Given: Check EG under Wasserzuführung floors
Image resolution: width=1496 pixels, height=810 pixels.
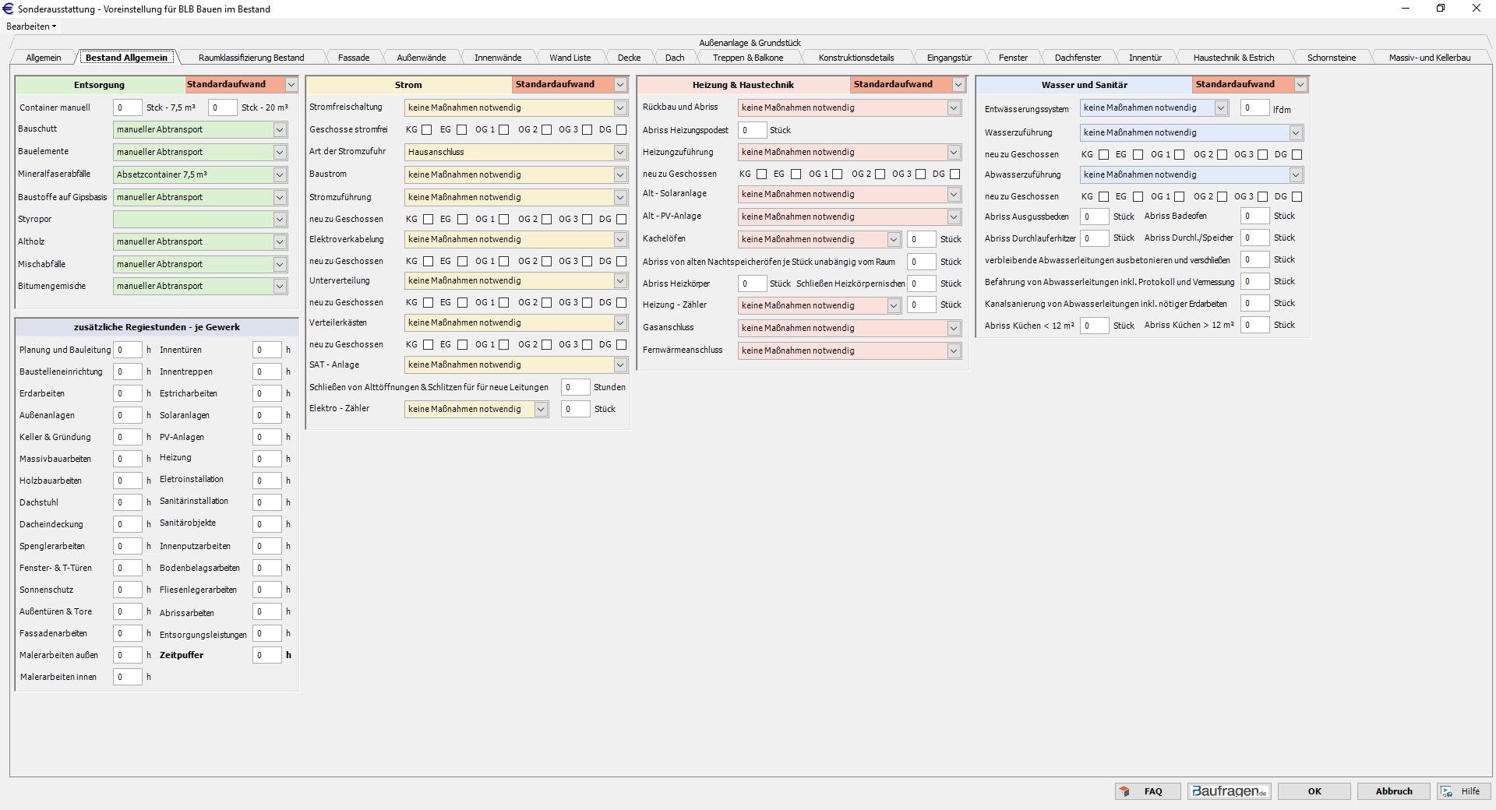Looking at the screenshot, I should pyautogui.click(x=1138, y=155).
